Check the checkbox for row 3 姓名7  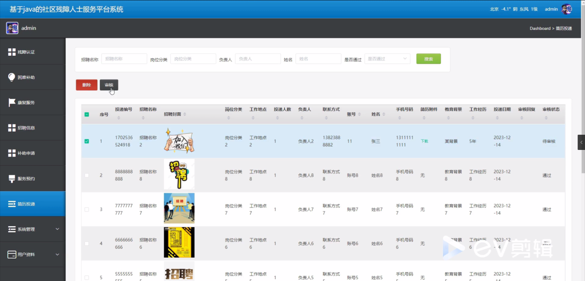(x=87, y=209)
